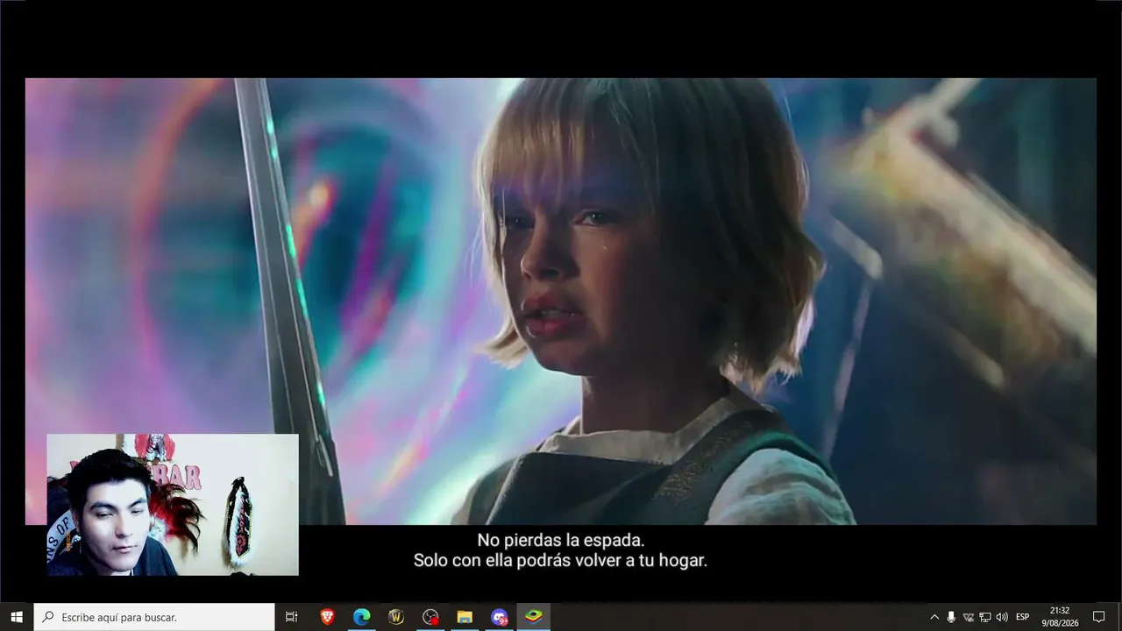Open the Windows Start menu
Screen dimensions: 1122x631
[17, 617]
